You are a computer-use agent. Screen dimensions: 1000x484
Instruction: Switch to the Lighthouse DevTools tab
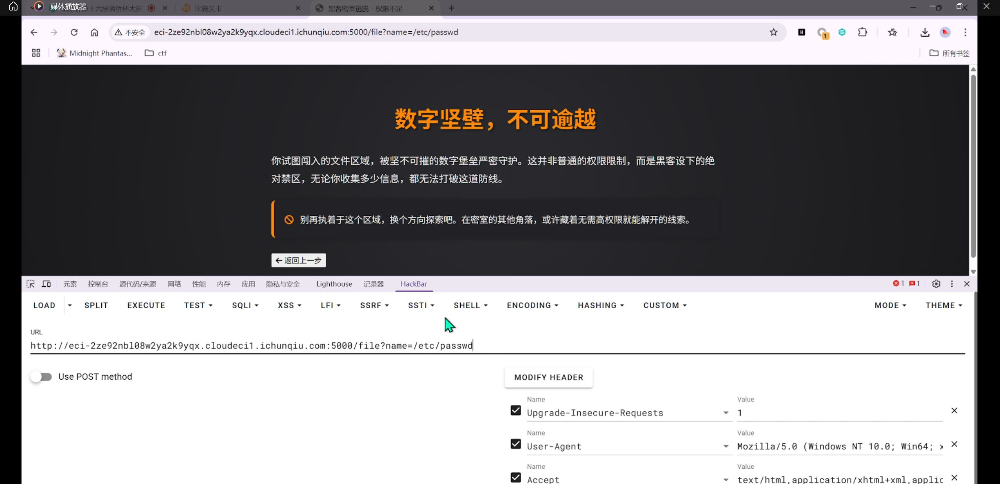(x=334, y=284)
